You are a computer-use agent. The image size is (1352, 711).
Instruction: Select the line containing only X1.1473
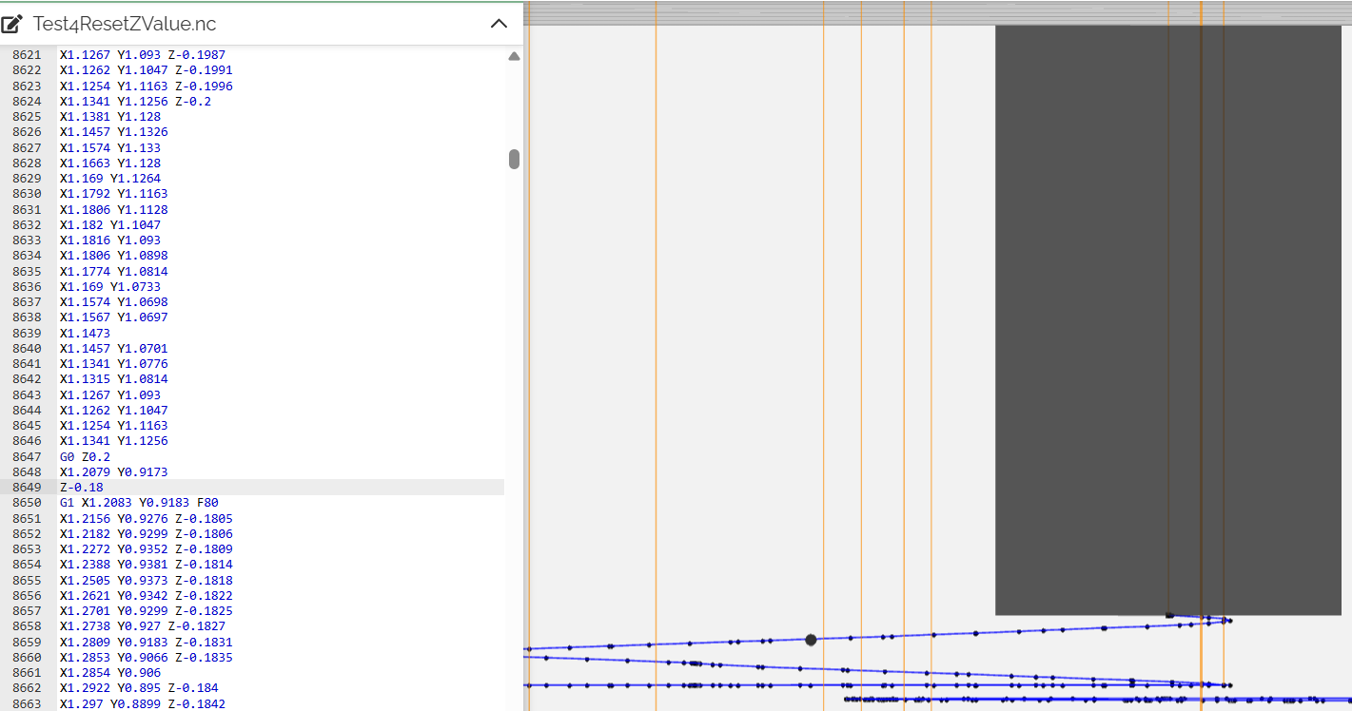coord(85,334)
